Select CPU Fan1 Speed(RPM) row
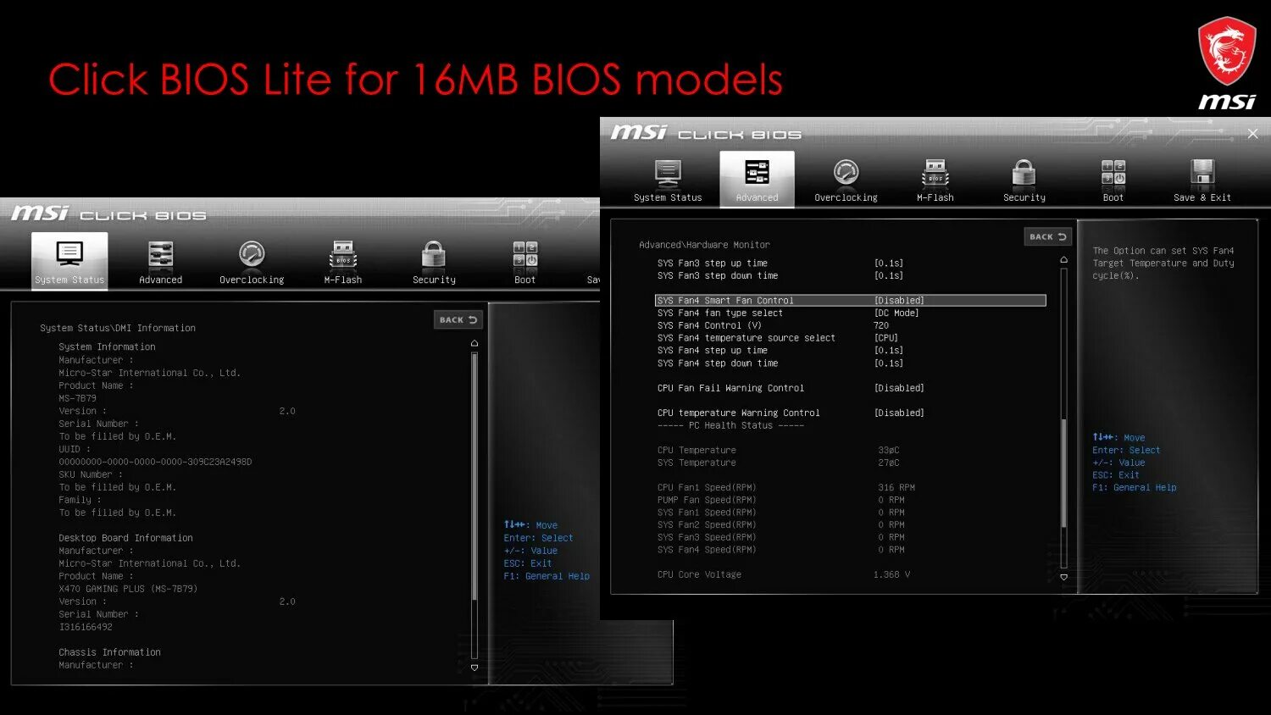Image resolution: width=1271 pixels, height=715 pixels. pos(786,488)
